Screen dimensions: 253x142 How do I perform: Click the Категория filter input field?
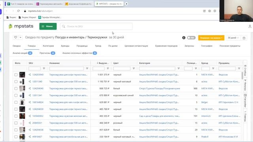[157, 68]
